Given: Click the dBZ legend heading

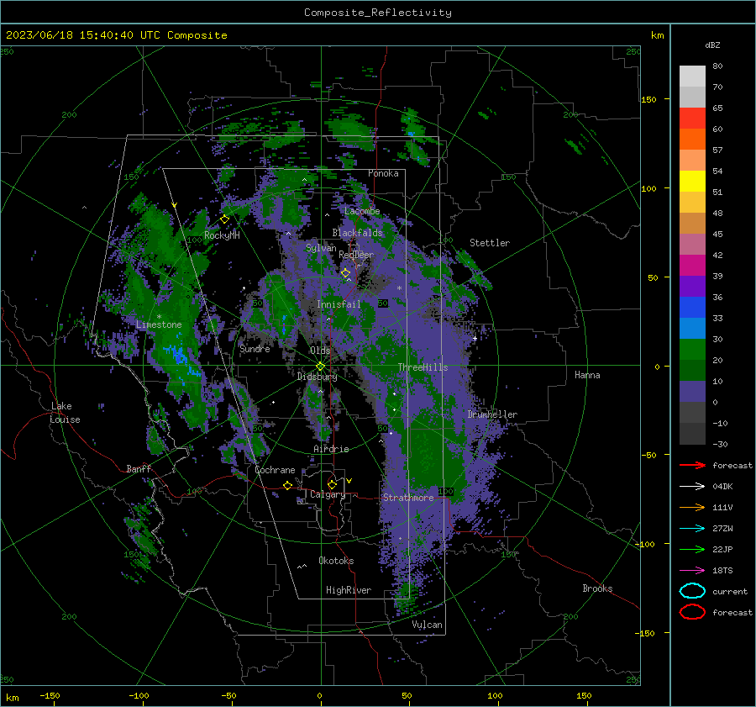Looking at the screenshot, I should coord(712,45).
